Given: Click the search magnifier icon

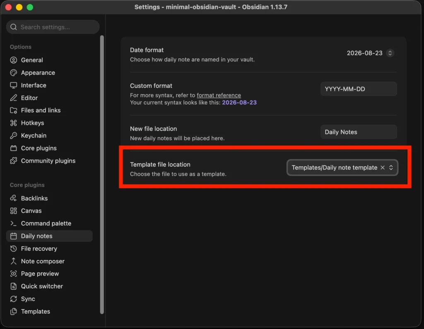Looking at the screenshot, I should pos(14,27).
